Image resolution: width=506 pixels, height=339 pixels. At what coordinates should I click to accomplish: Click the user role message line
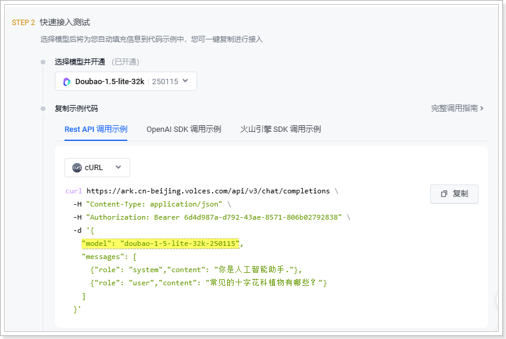point(208,283)
